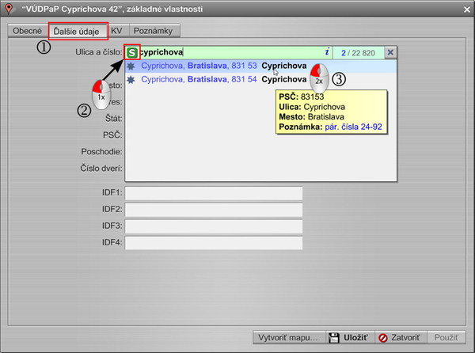
Task: Open the Ďalšie údaje tab
Action: [x=78, y=31]
